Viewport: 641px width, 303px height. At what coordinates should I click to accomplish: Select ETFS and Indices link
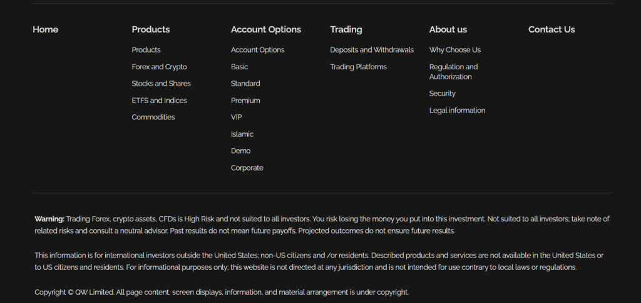tap(159, 101)
